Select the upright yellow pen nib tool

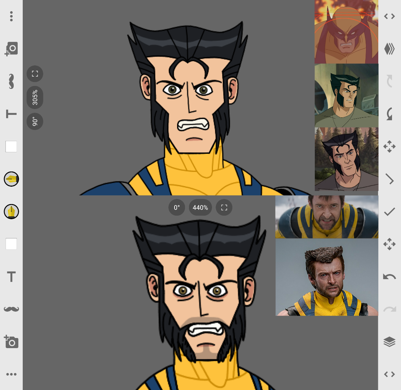(x=11, y=212)
